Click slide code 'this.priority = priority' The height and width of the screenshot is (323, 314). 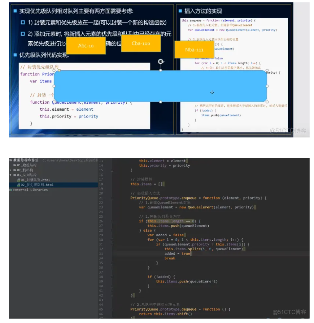(69, 116)
